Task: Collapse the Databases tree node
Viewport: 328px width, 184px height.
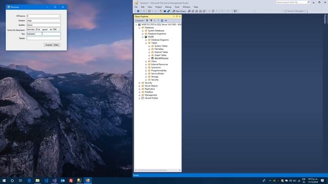Action: point(139,28)
